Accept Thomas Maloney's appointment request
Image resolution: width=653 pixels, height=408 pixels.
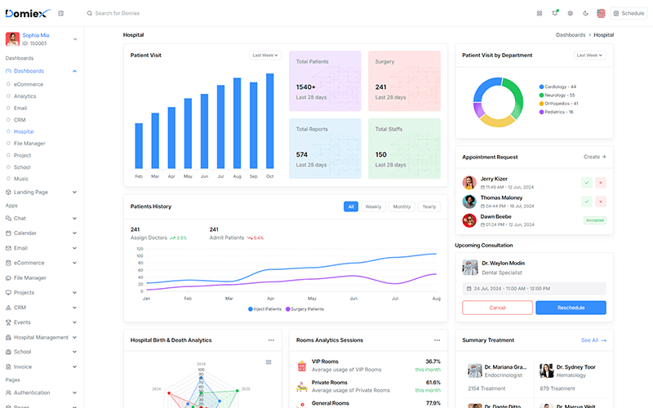pyautogui.click(x=586, y=202)
